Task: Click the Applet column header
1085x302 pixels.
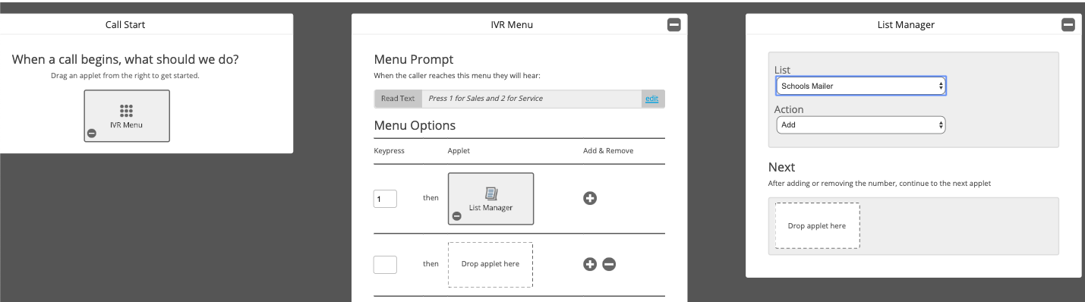Action: coord(459,151)
